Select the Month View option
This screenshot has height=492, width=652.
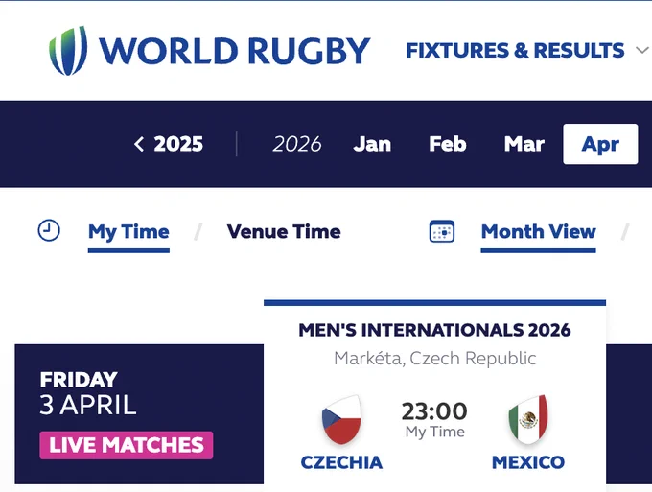tap(539, 231)
